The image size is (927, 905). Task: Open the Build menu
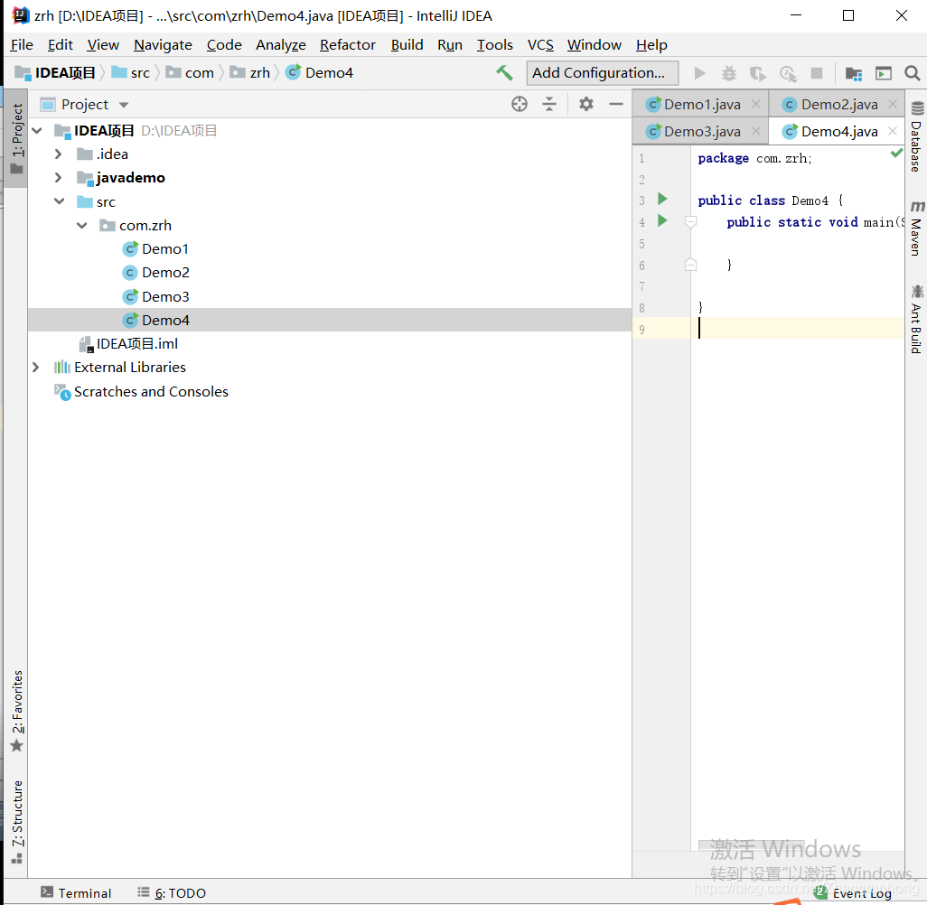coord(407,45)
